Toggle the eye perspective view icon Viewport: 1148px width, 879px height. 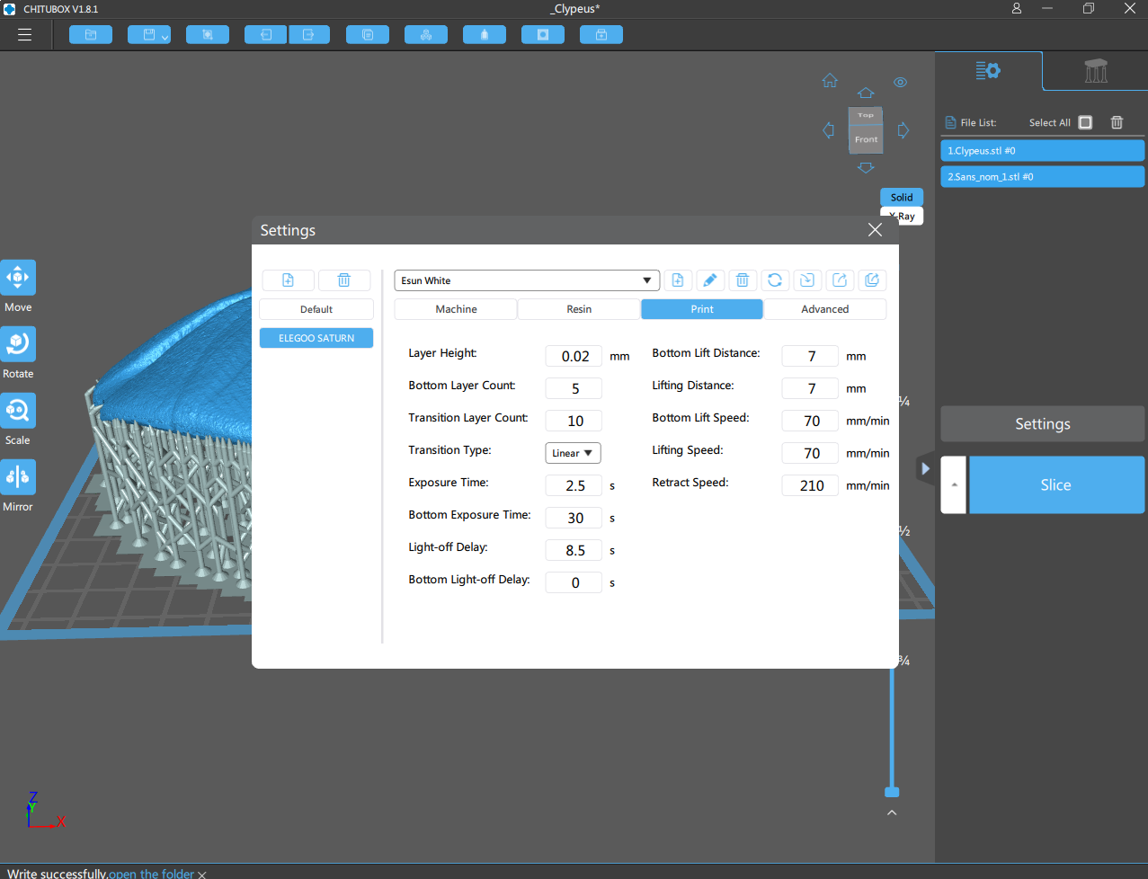point(900,82)
